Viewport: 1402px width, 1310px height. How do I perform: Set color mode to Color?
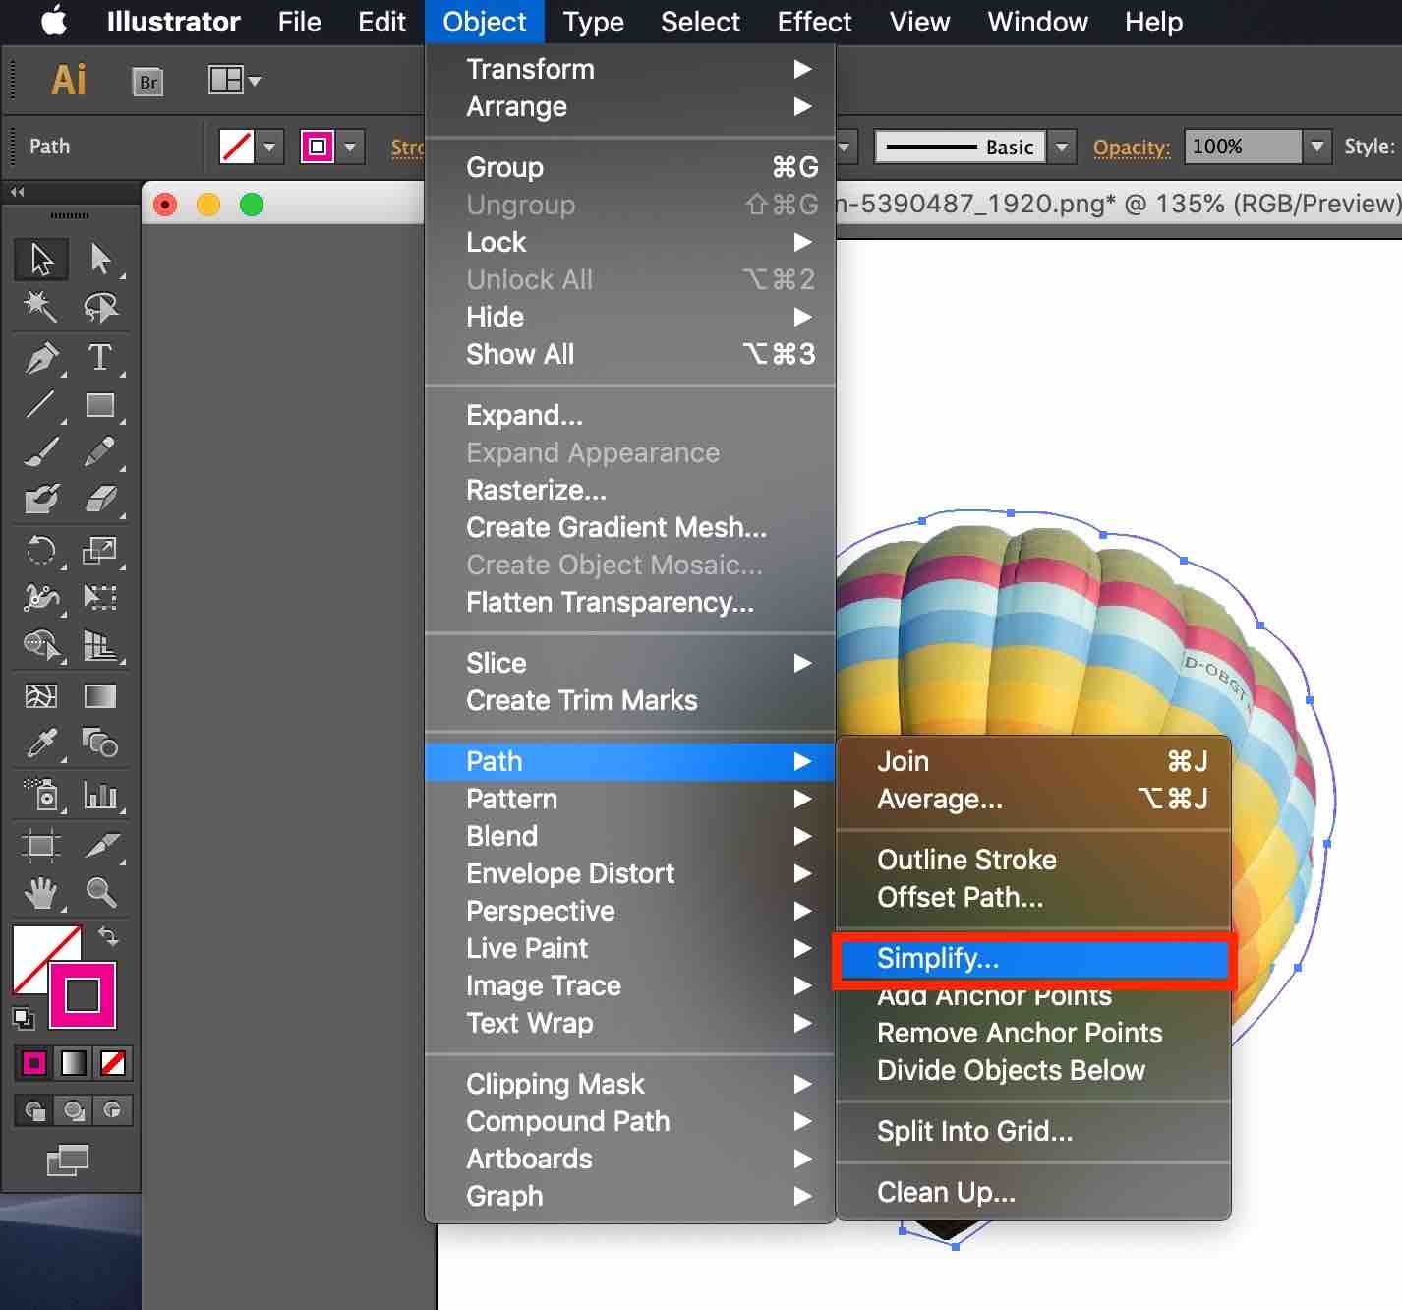pos(34,1063)
